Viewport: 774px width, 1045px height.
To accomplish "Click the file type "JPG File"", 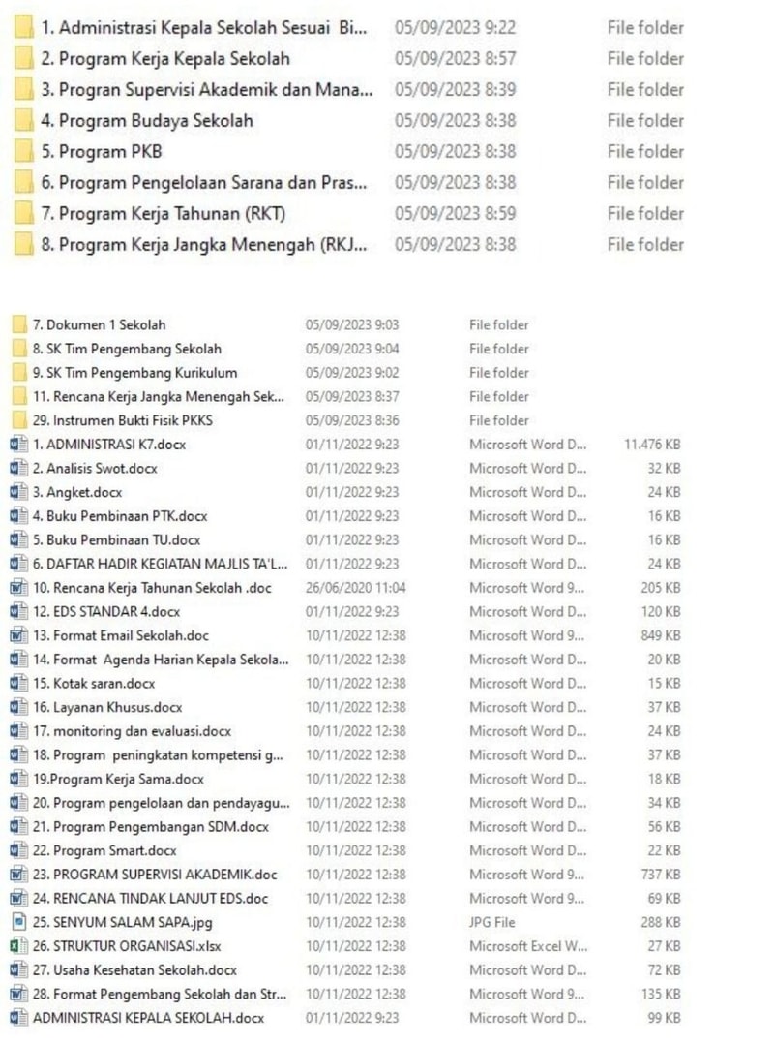I will coord(491,922).
